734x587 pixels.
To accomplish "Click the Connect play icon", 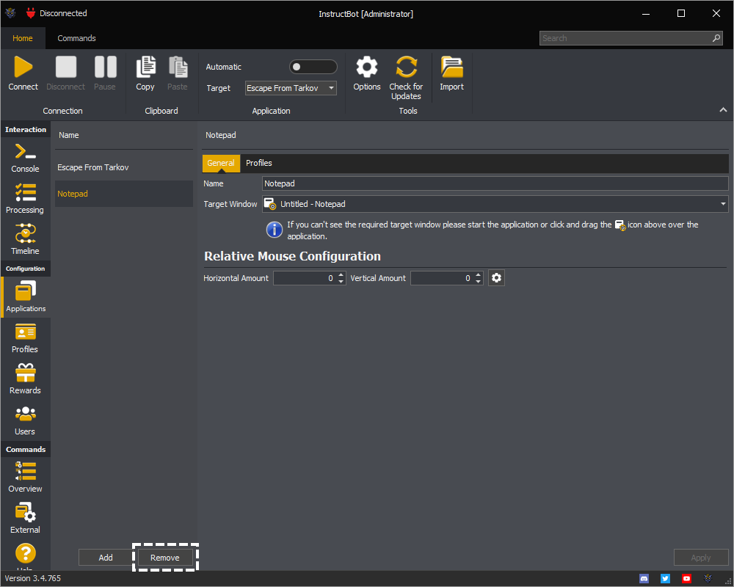I will (x=23, y=67).
